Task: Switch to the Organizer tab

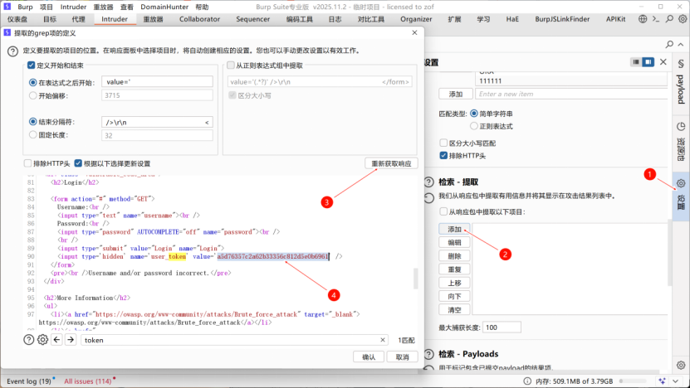Action: [x=416, y=19]
